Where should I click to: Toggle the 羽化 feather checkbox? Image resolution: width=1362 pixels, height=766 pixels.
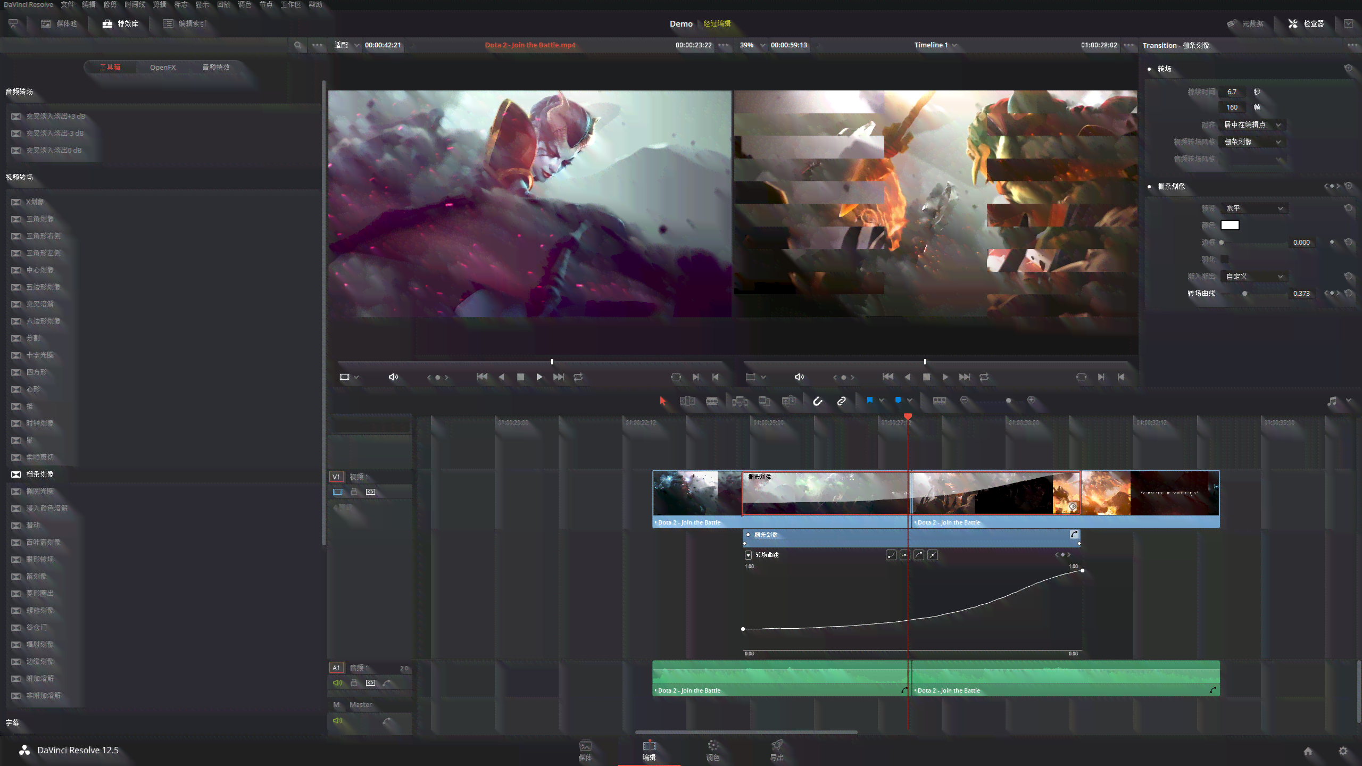pyautogui.click(x=1224, y=259)
